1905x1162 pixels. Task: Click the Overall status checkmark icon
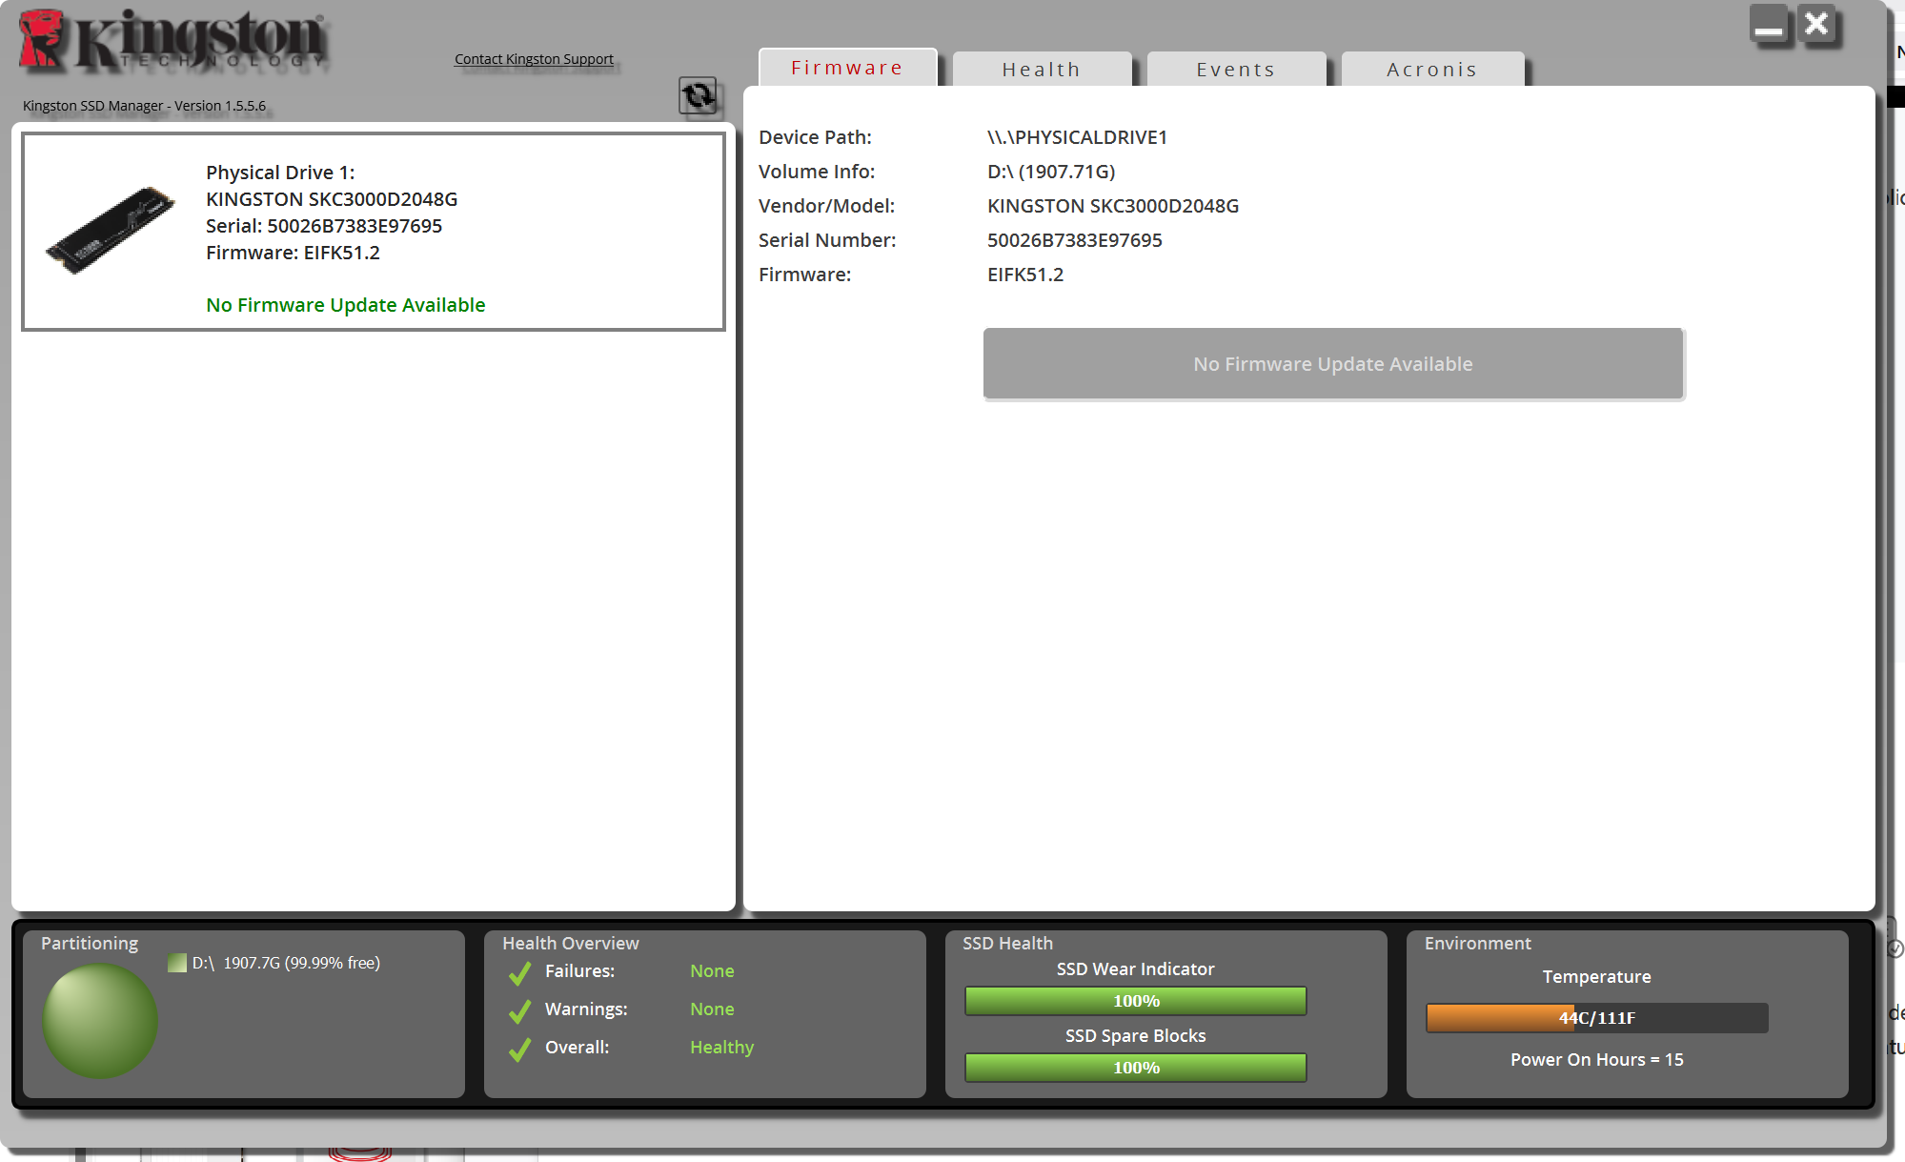[x=520, y=1049]
